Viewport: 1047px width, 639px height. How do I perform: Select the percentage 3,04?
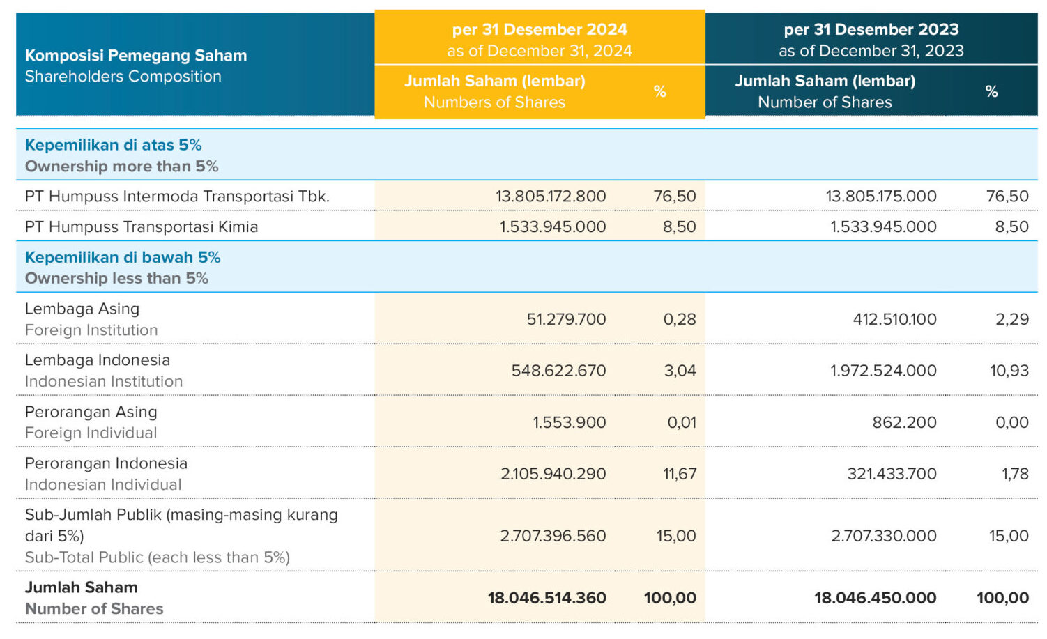[x=680, y=371]
